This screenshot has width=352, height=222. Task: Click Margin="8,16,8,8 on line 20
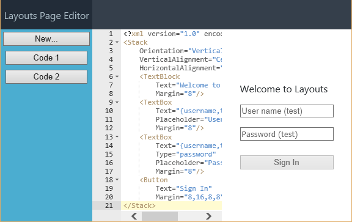[189, 197]
